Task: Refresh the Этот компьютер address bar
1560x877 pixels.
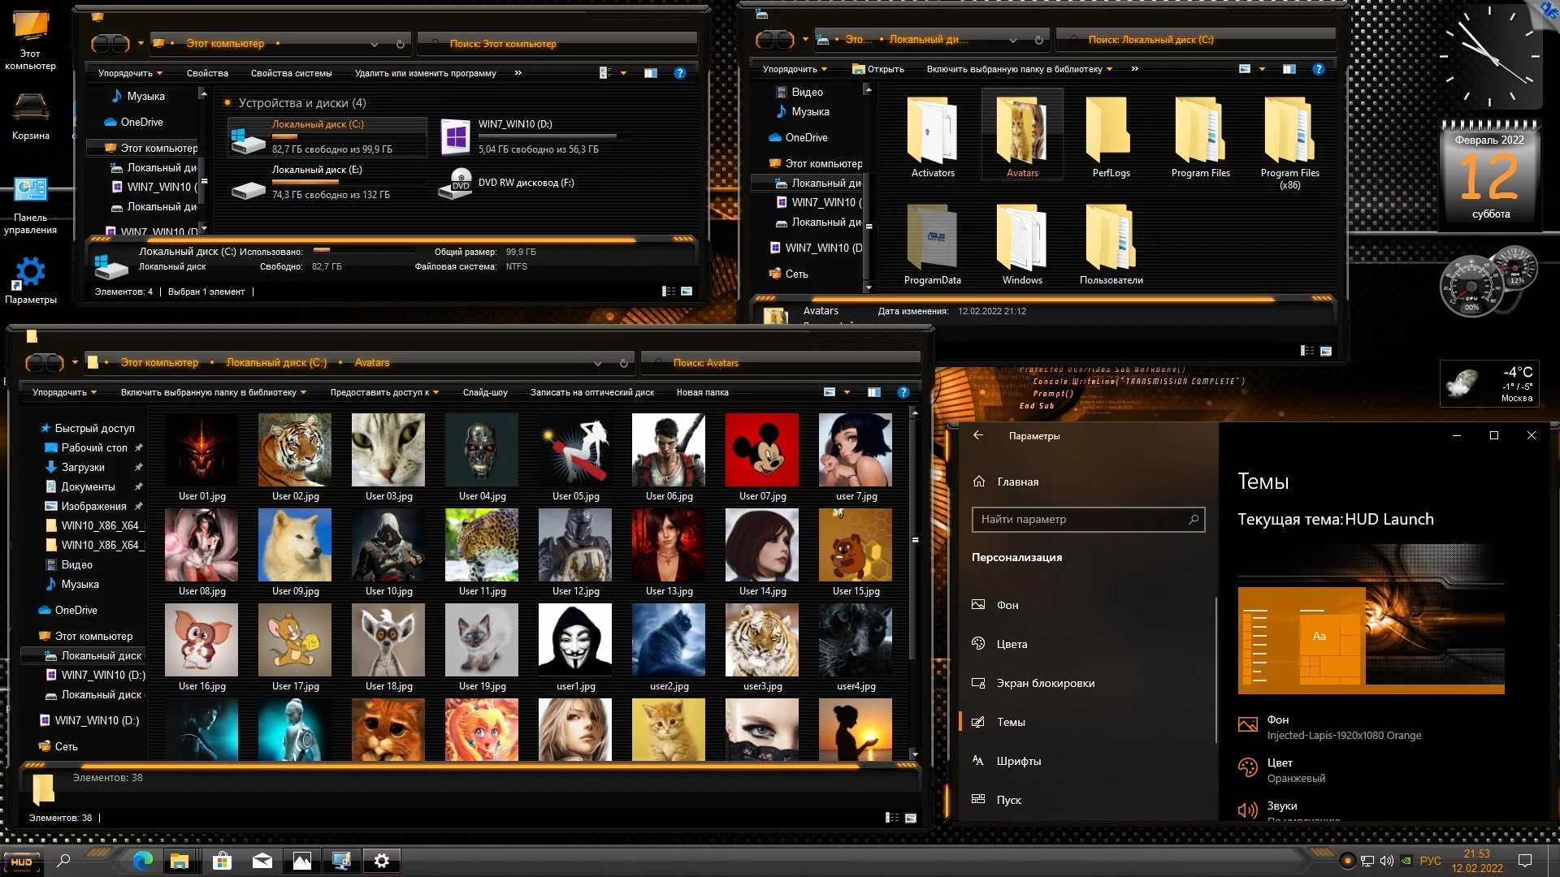Action: [x=400, y=44]
